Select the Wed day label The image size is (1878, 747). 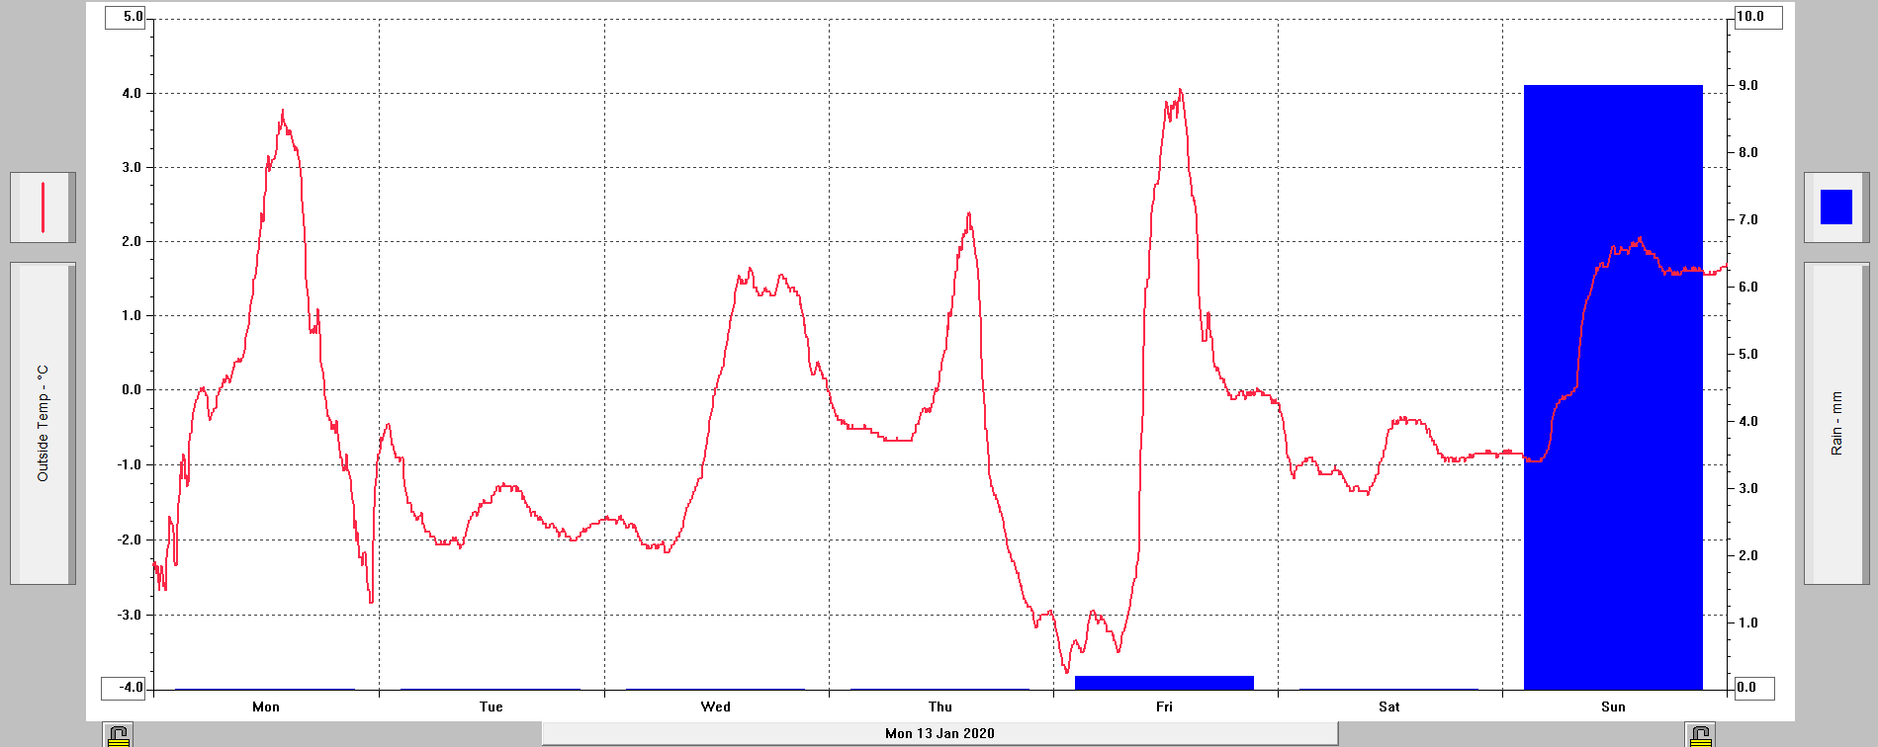tap(715, 706)
